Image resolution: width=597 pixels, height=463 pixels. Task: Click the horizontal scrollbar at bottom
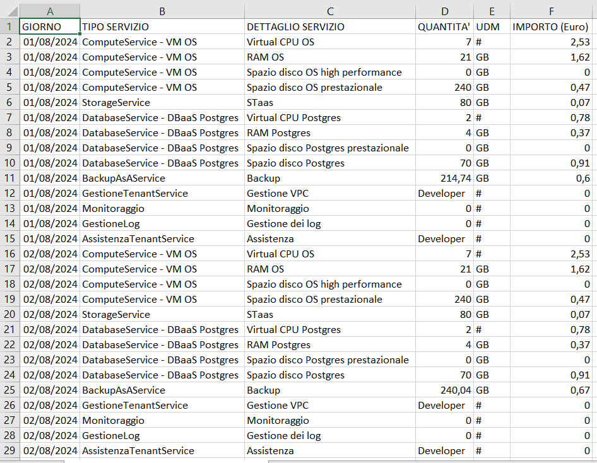point(432,462)
